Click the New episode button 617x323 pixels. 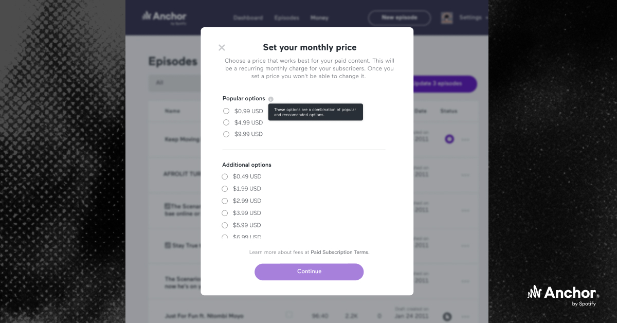(x=399, y=17)
